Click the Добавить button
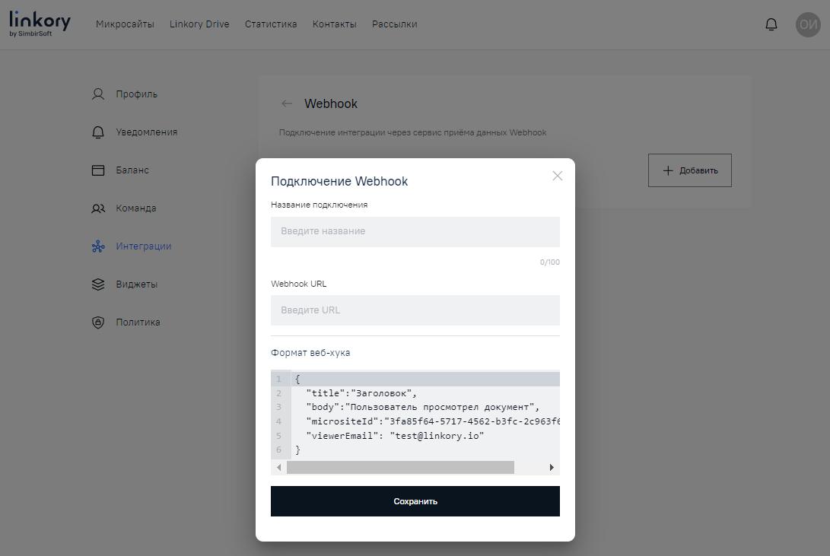The width and height of the screenshot is (830, 556). [689, 170]
